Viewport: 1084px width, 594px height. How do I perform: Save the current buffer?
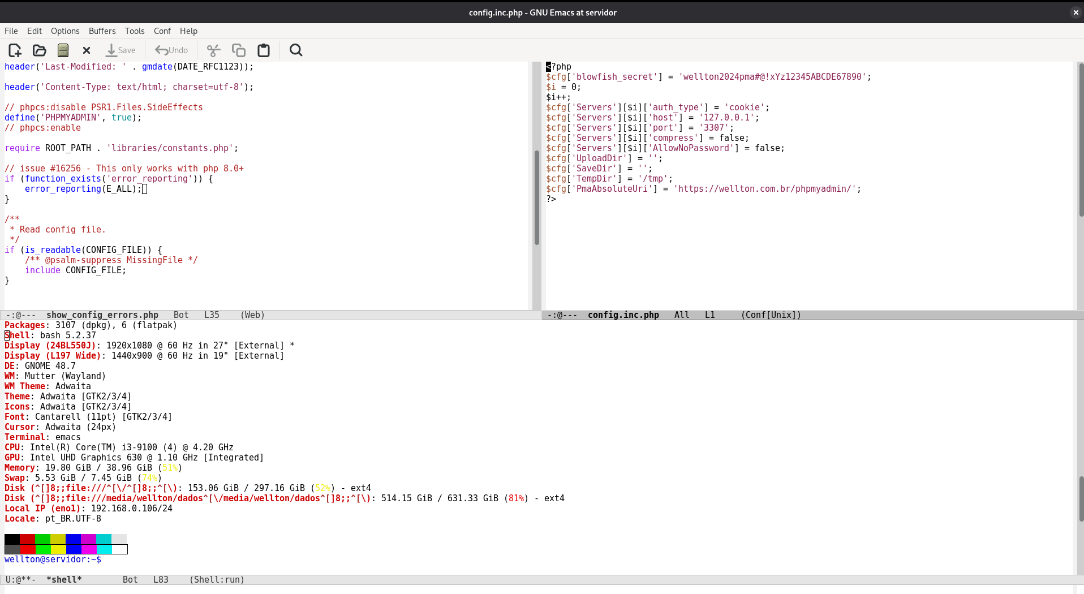[121, 50]
